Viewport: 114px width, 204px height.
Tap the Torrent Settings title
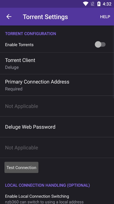45,17
